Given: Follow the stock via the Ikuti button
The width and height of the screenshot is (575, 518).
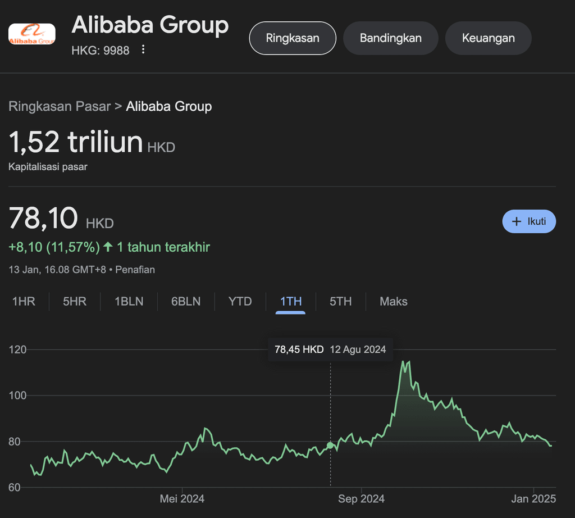Looking at the screenshot, I should coord(528,221).
